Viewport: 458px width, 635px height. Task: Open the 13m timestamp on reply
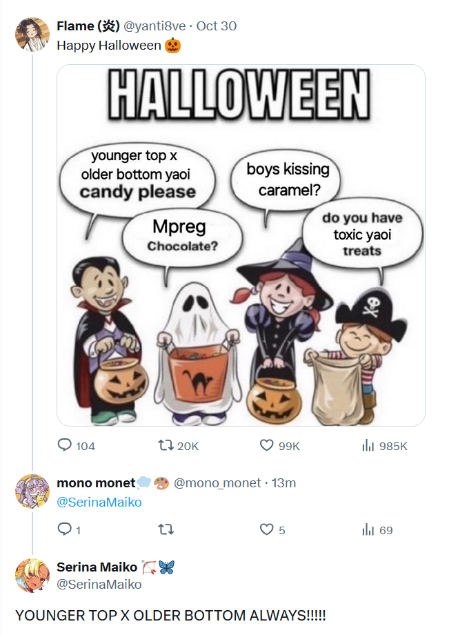[x=283, y=482]
